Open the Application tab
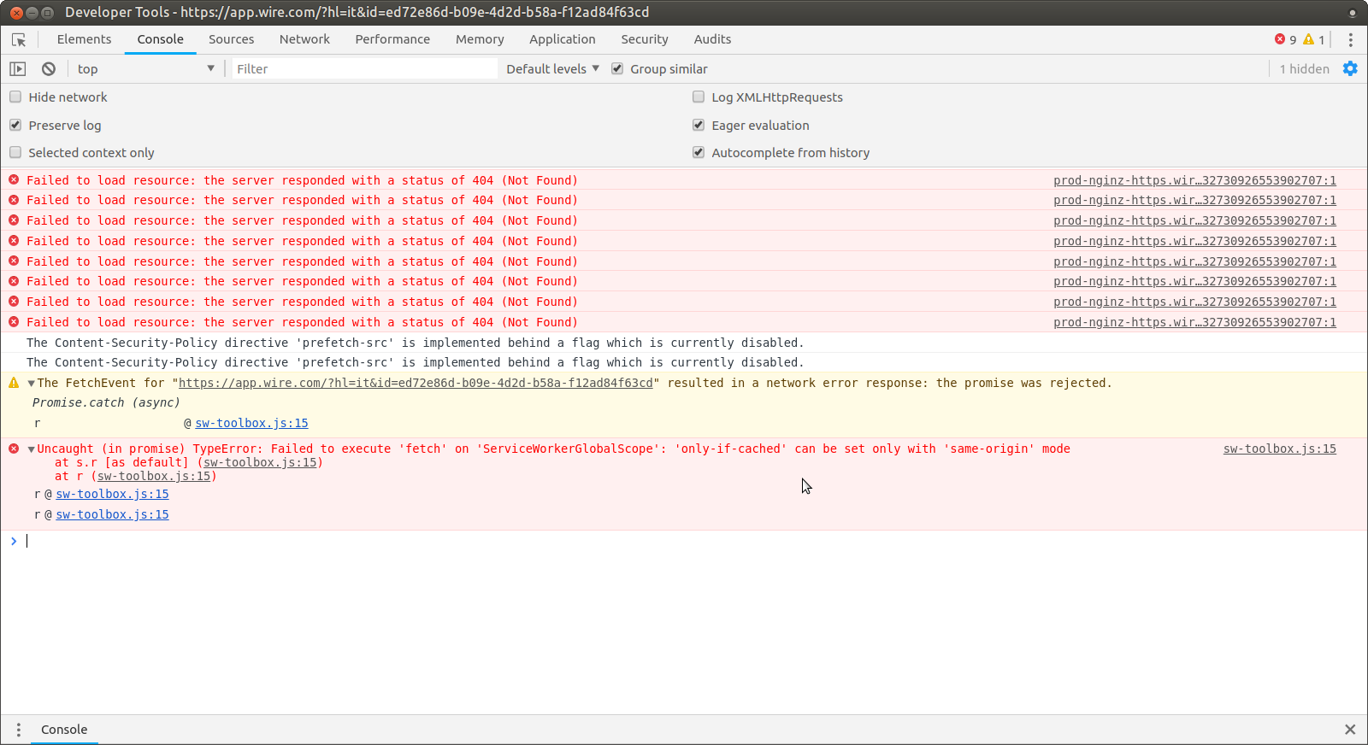1368x745 pixels. coord(562,39)
